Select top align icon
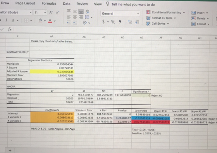The height and width of the screenshot is (153, 217). (69, 11)
